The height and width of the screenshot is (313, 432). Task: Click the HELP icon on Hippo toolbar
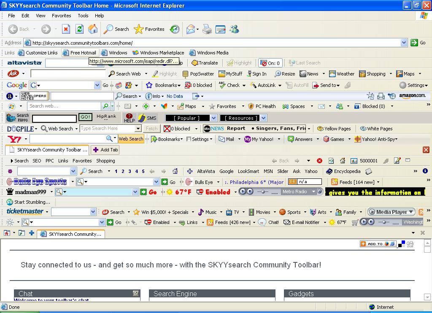(x=129, y=118)
